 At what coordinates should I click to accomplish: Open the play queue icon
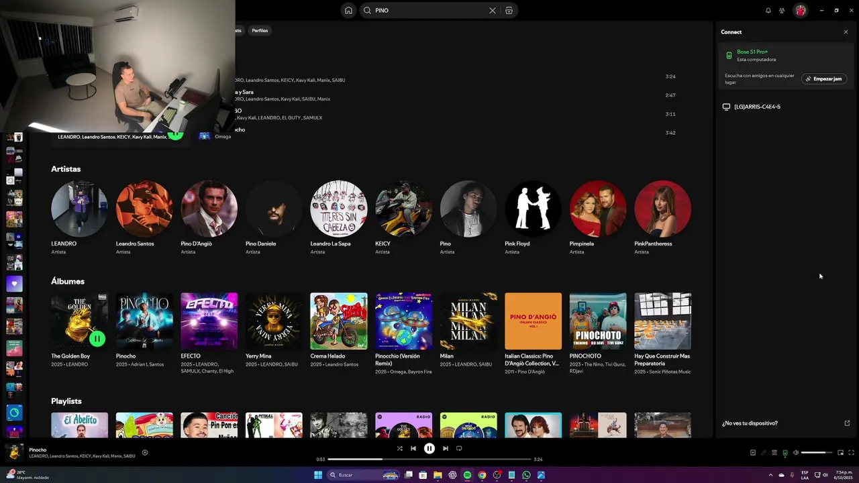(x=774, y=453)
